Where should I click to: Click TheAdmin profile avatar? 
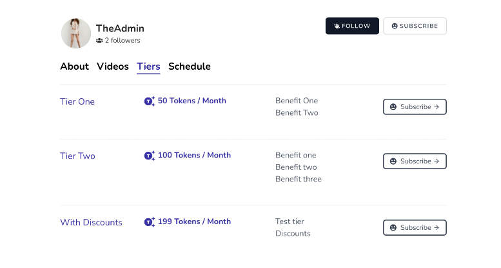pos(75,34)
